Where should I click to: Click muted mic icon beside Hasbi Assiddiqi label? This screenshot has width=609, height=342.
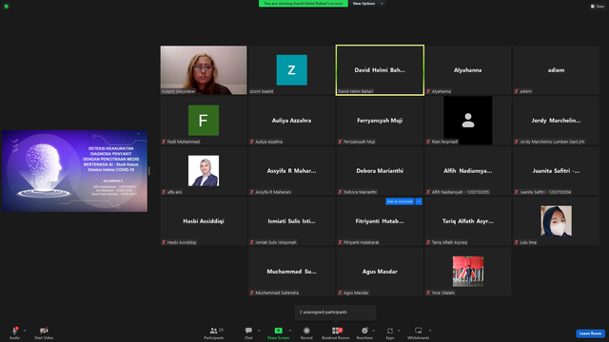(x=164, y=243)
